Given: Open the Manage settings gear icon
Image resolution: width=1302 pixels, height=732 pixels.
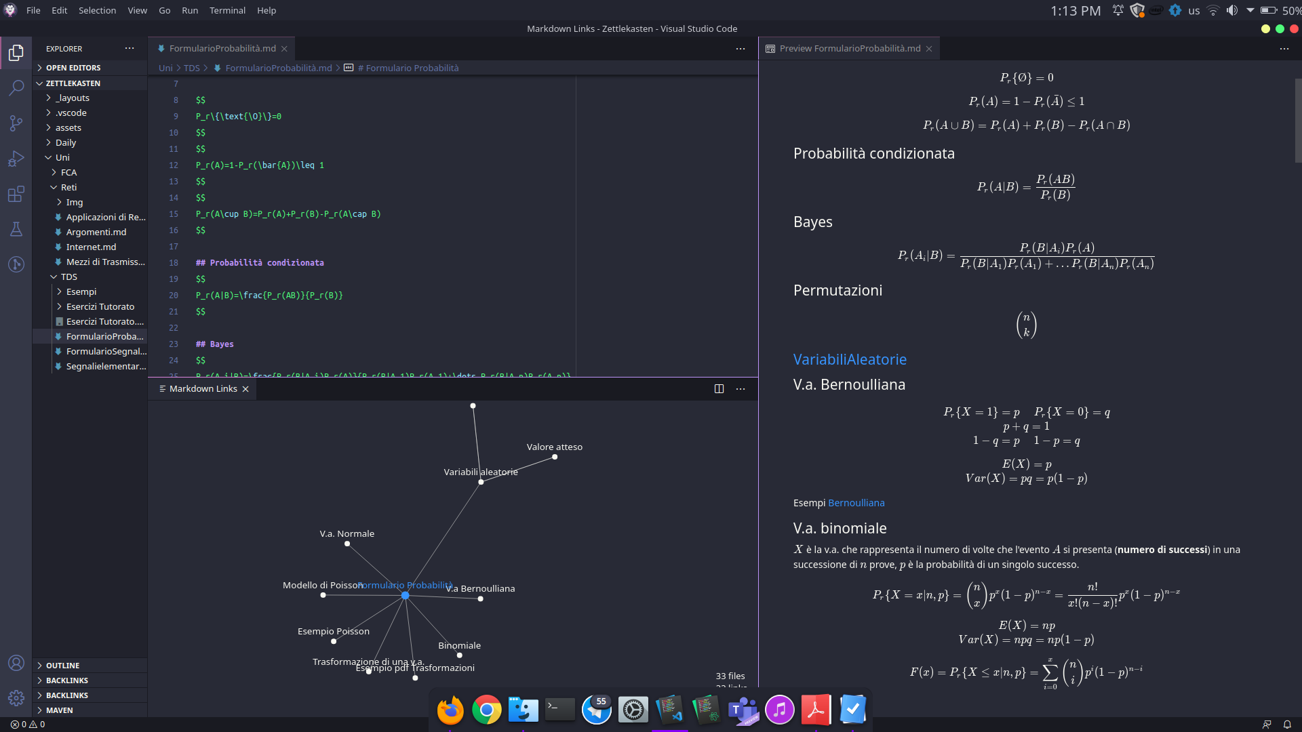Looking at the screenshot, I should [x=16, y=698].
